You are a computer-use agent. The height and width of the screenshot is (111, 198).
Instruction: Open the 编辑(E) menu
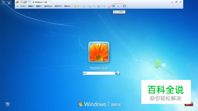(x=31, y=6)
